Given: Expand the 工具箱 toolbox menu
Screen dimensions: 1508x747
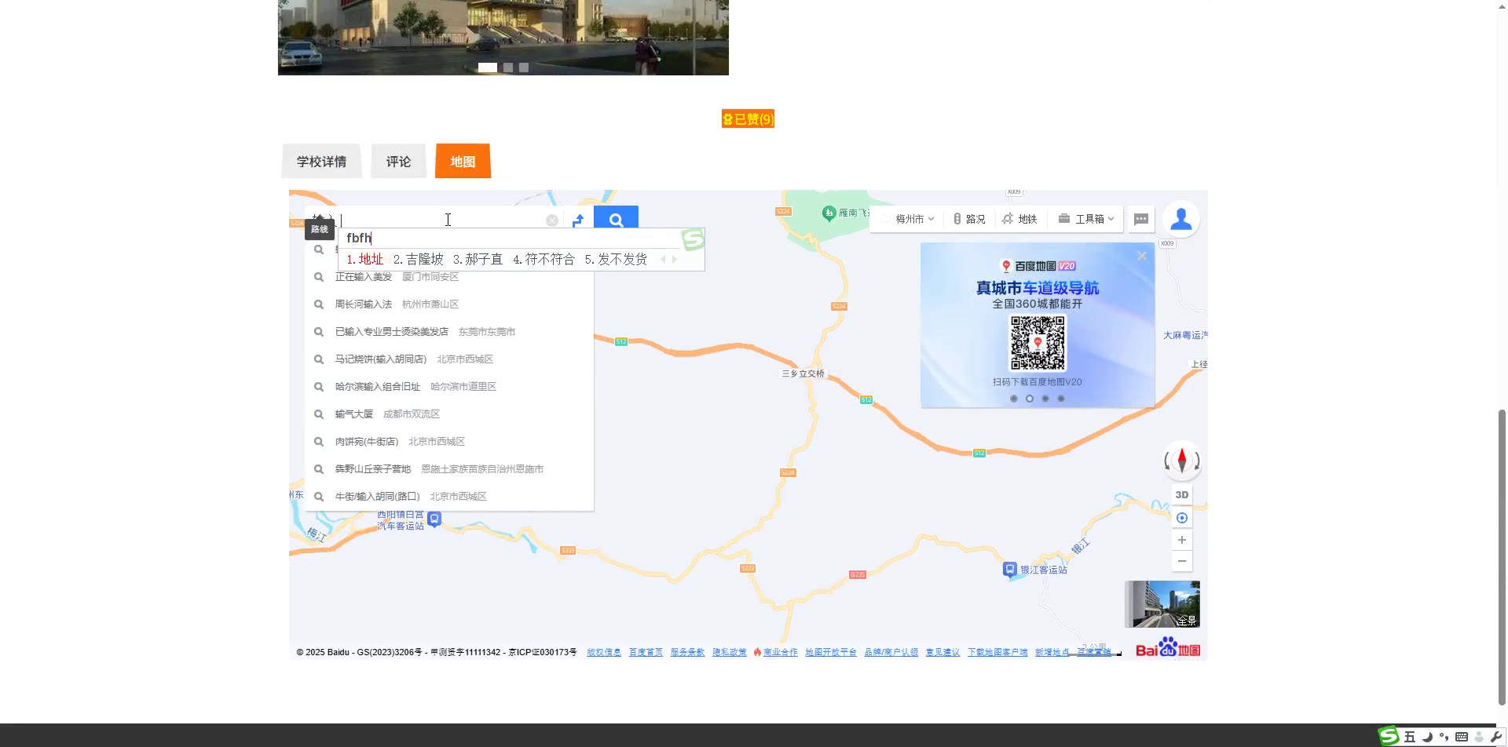Looking at the screenshot, I should click(1086, 219).
